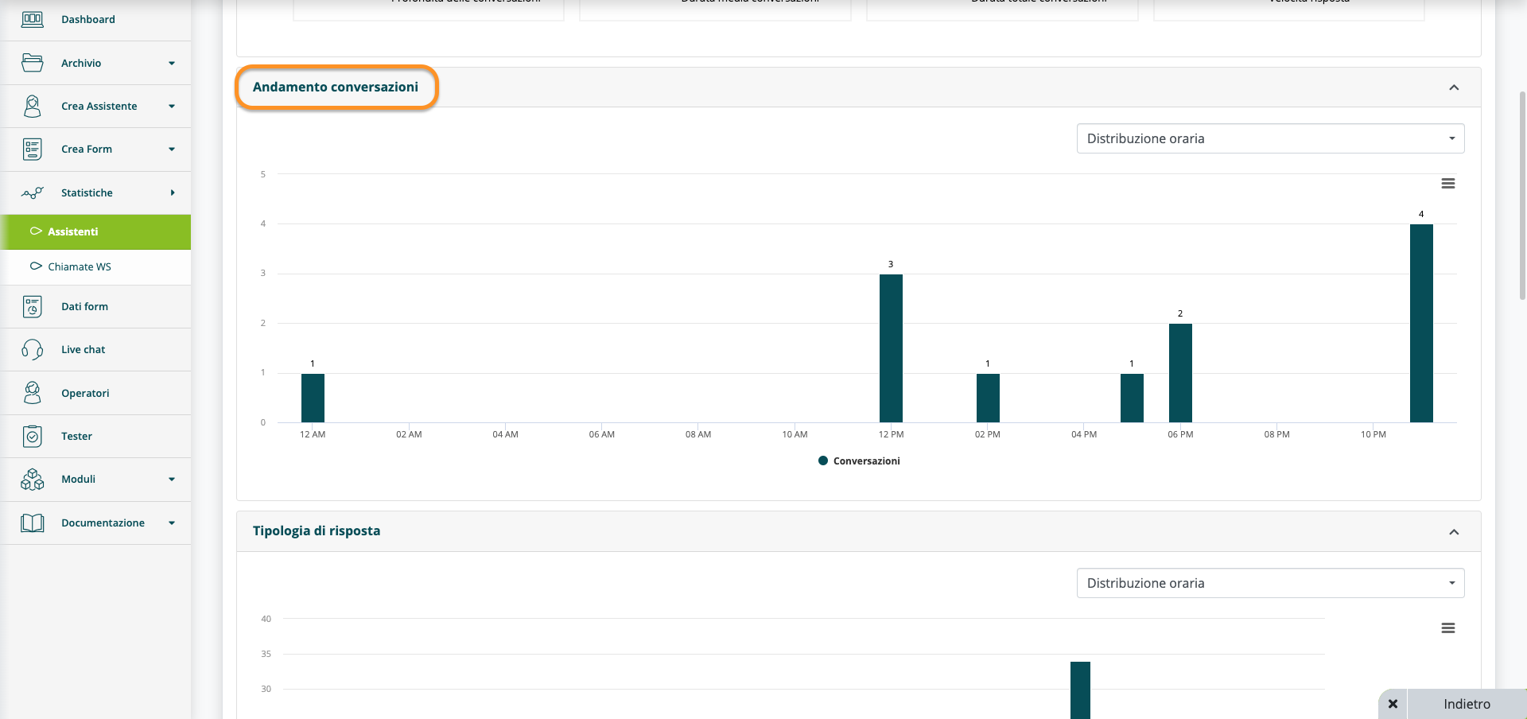Click the Crea Assistente person icon
Screen dimensions: 1527x719
coord(33,106)
